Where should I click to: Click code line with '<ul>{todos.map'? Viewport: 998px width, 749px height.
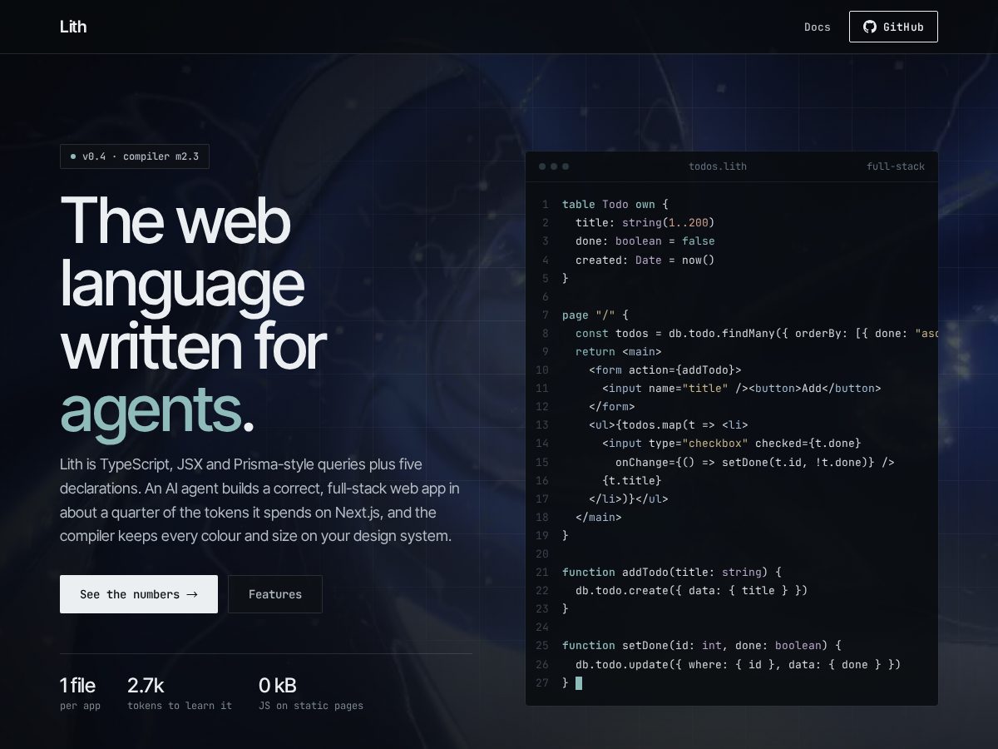click(x=669, y=424)
